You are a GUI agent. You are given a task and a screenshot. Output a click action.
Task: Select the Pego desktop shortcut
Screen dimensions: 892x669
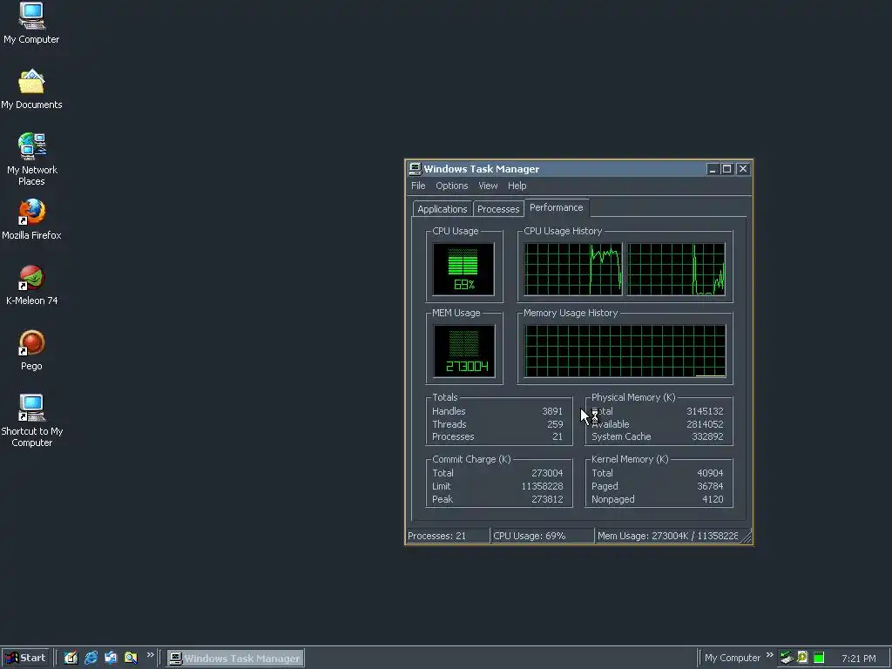click(31, 350)
